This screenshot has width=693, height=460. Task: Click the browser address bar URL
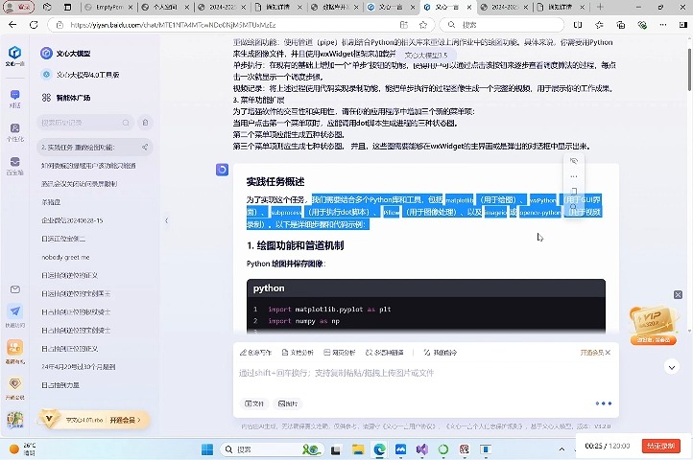click(173, 25)
